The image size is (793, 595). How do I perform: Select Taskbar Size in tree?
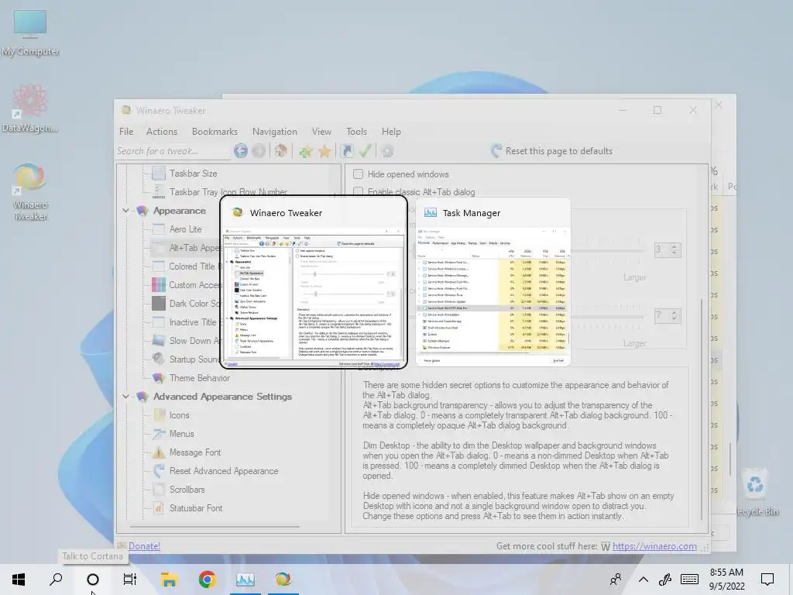[193, 174]
